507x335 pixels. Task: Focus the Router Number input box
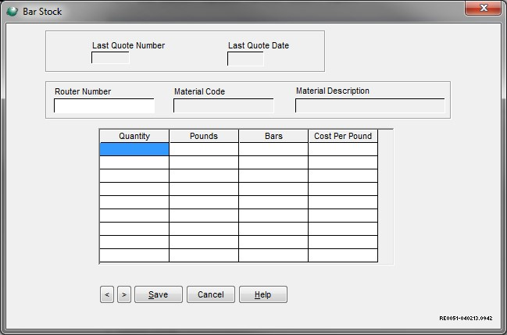click(x=104, y=105)
